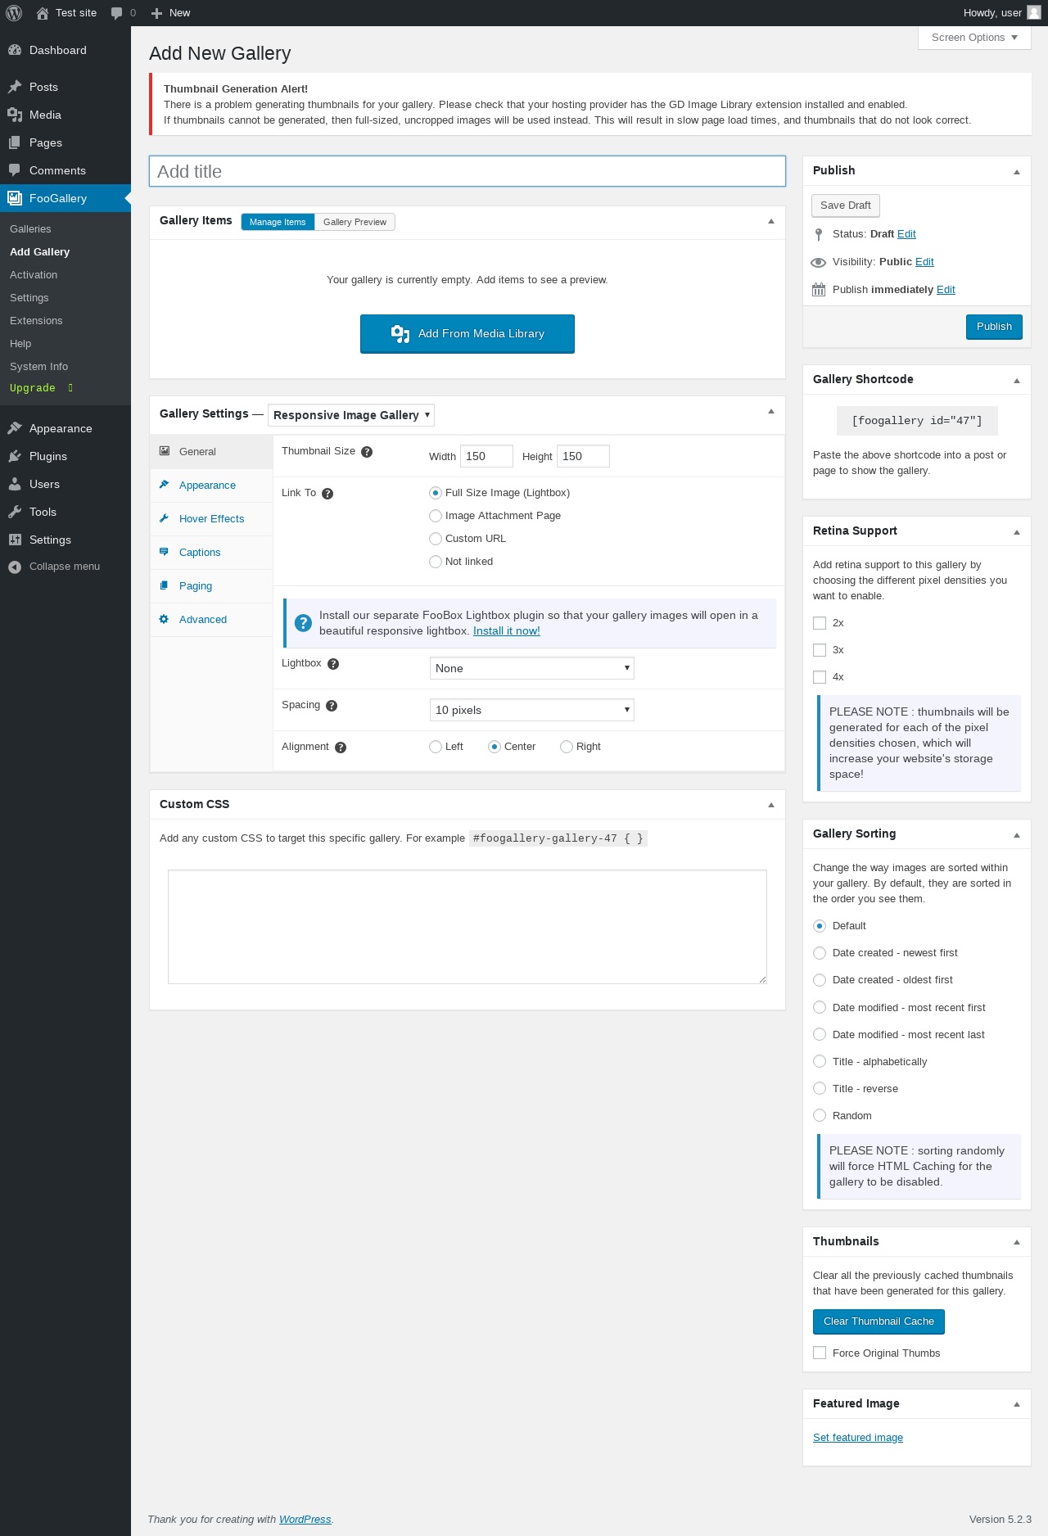Check Force Original Thumbs

pos(820,1353)
